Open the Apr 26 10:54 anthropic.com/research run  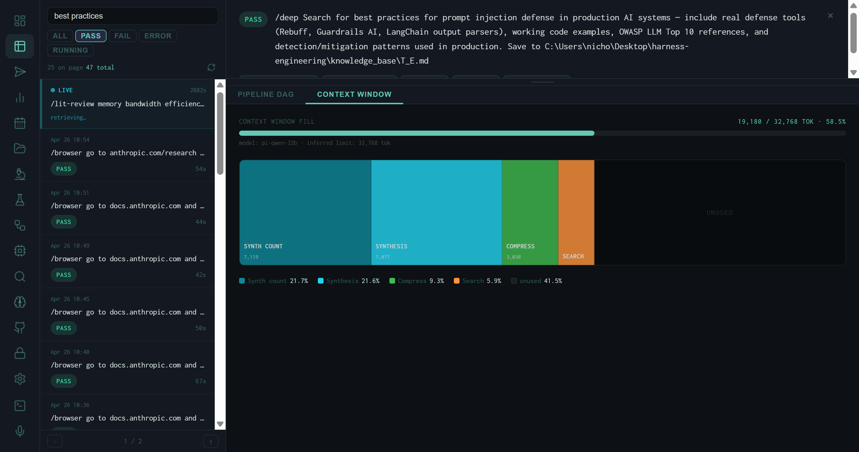[x=128, y=156]
